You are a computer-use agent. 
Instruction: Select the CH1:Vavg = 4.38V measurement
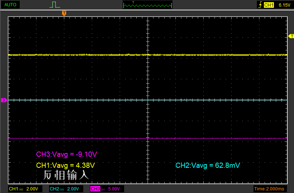[x=65, y=165]
